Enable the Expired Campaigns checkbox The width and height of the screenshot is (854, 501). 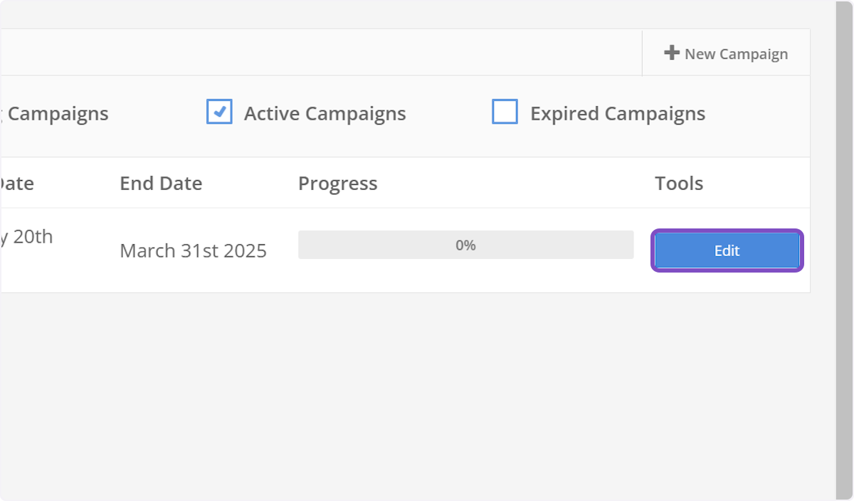coord(505,112)
